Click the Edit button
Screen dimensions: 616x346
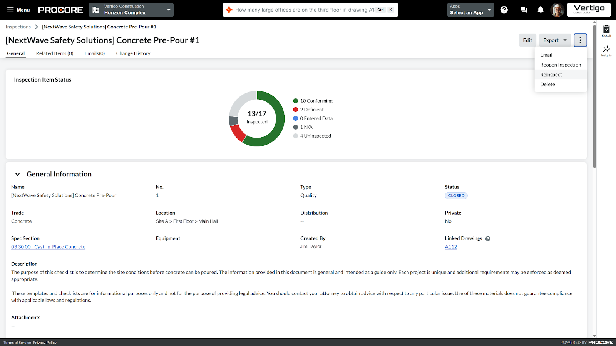pyautogui.click(x=527, y=40)
